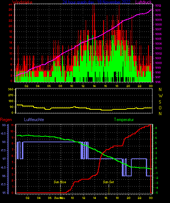Click the 360 wind direction value
Screen dimensions: 170x203
[11, 90]
